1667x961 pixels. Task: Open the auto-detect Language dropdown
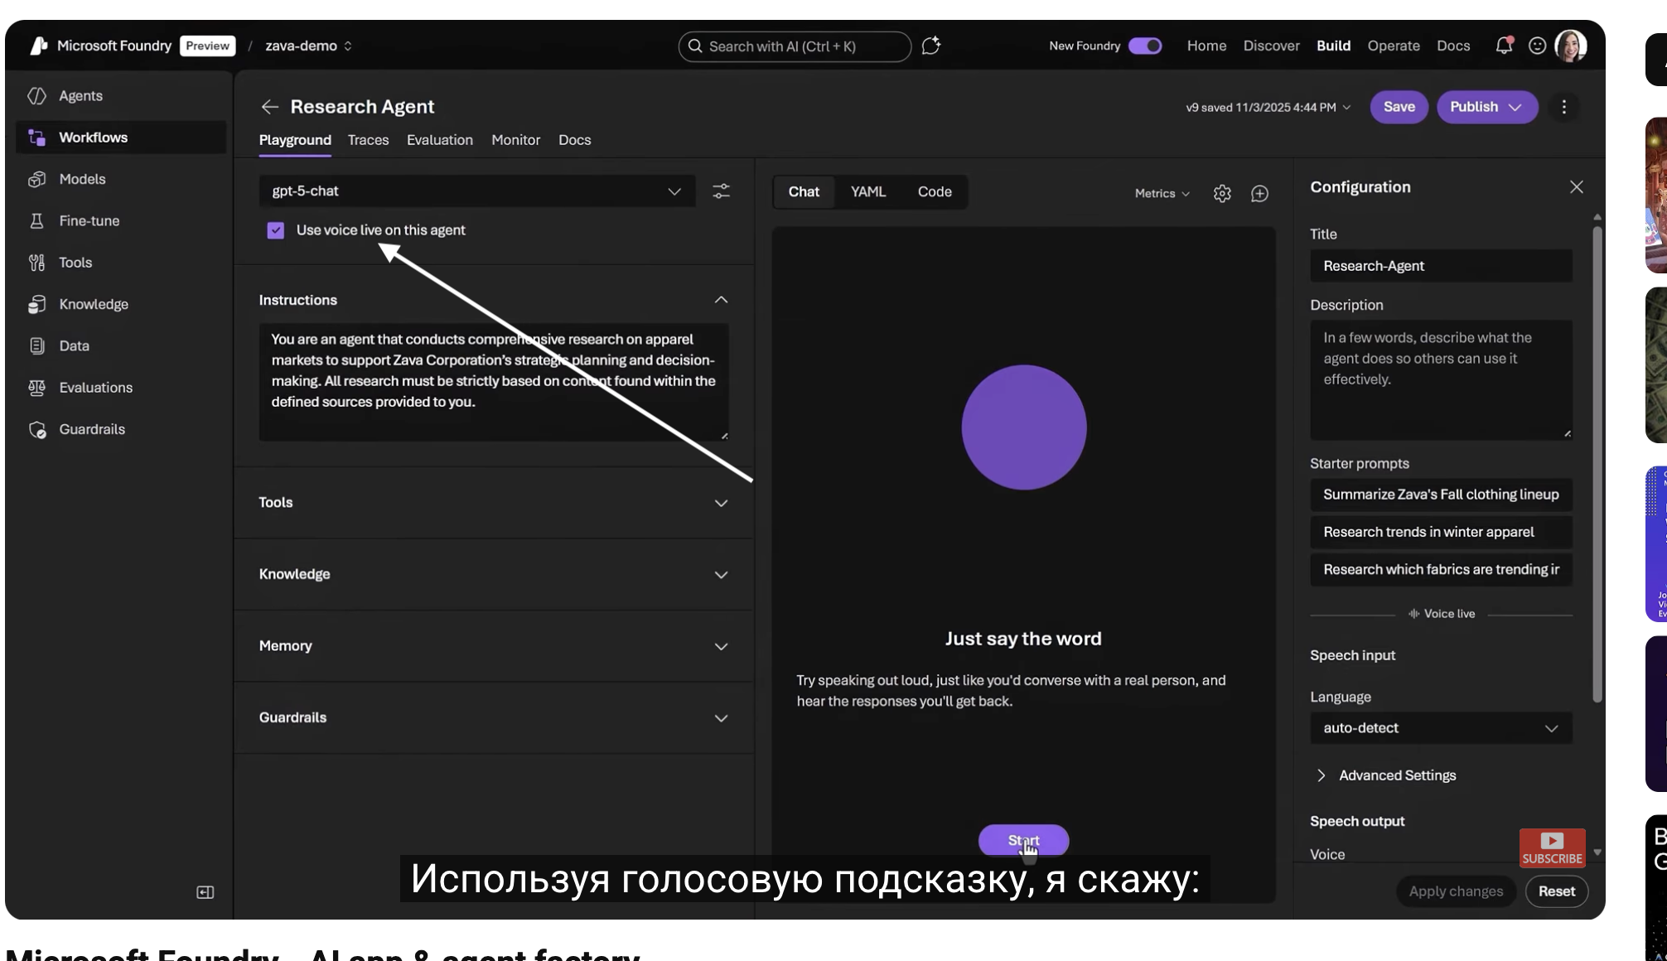(x=1440, y=728)
